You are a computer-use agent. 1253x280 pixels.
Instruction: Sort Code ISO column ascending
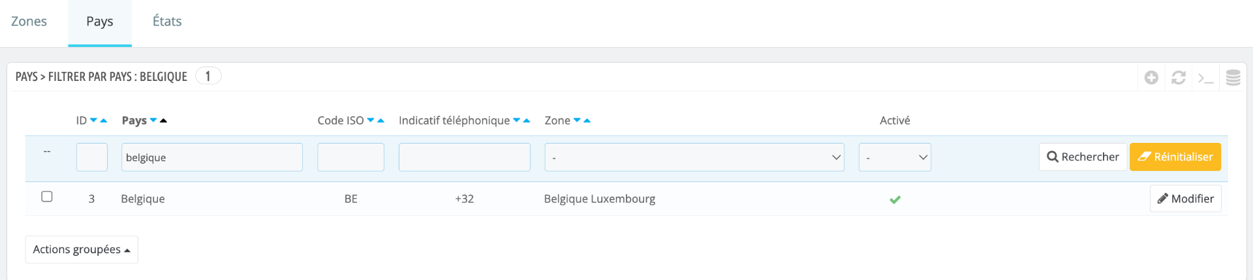pyautogui.click(x=381, y=120)
